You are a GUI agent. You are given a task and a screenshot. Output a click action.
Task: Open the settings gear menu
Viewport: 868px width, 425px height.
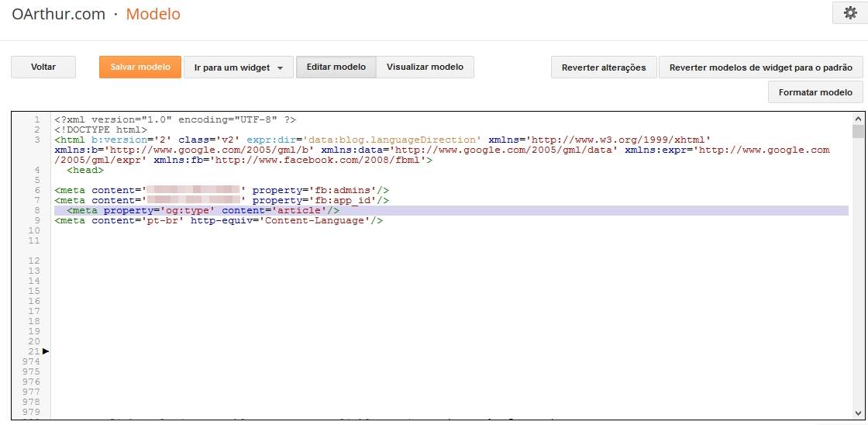tap(849, 13)
